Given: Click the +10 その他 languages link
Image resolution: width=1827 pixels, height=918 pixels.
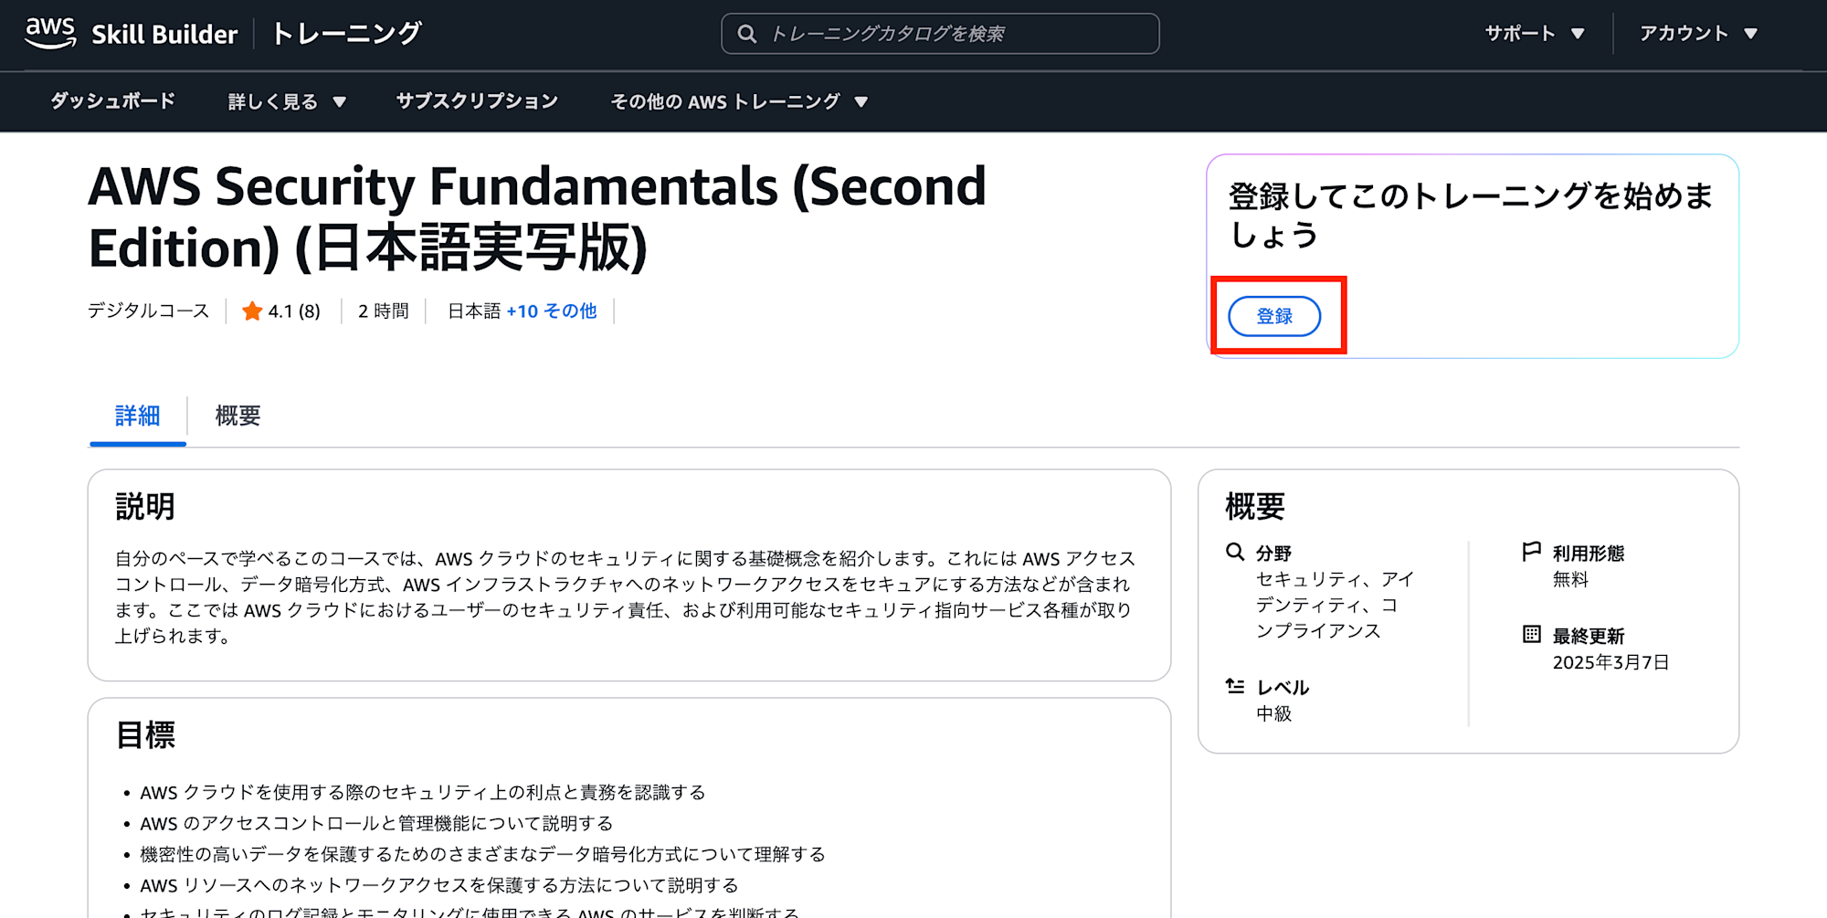Looking at the screenshot, I should (x=552, y=311).
